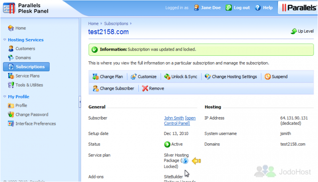This screenshot has width=318, height=182.
Task: Open Tools & Utilities in the sidebar
Action: pos(29,85)
